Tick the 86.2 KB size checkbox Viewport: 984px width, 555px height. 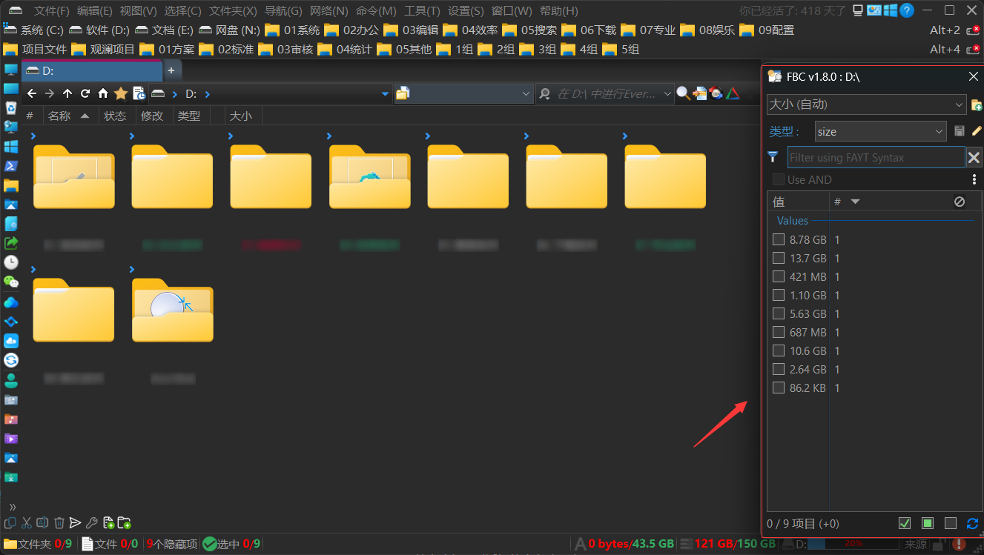pos(779,388)
